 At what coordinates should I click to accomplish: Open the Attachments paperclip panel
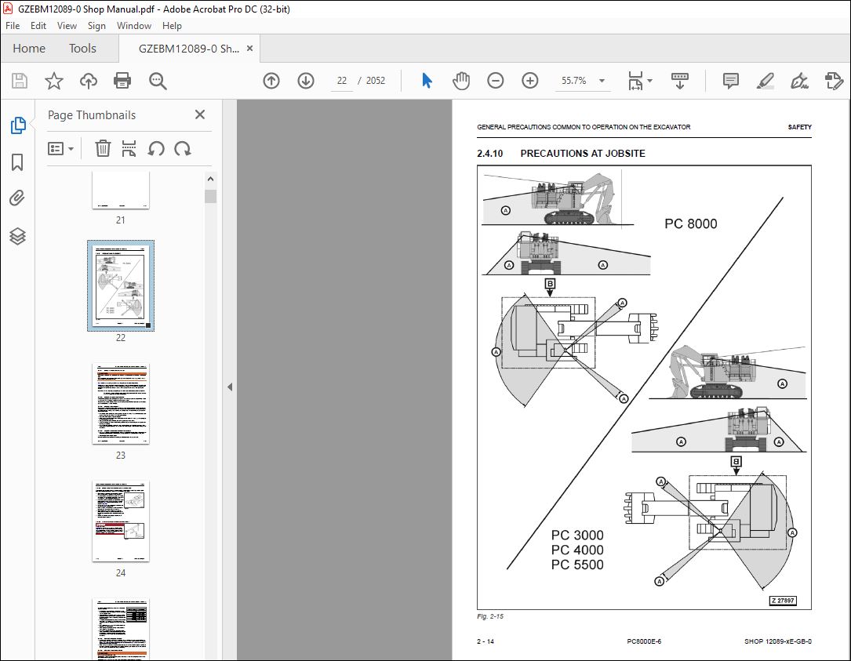(17, 198)
